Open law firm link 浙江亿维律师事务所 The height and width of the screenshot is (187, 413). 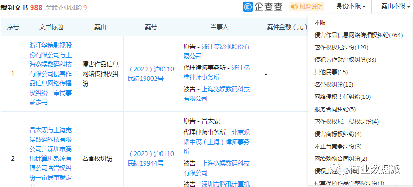tap(217, 72)
